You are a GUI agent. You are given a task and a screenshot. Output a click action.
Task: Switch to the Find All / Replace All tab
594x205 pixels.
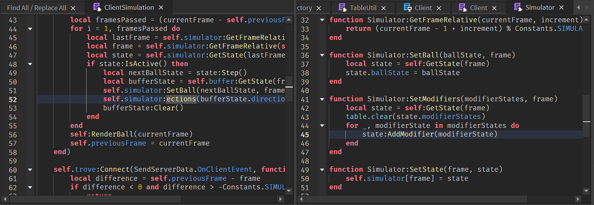pyautogui.click(x=36, y=8)
